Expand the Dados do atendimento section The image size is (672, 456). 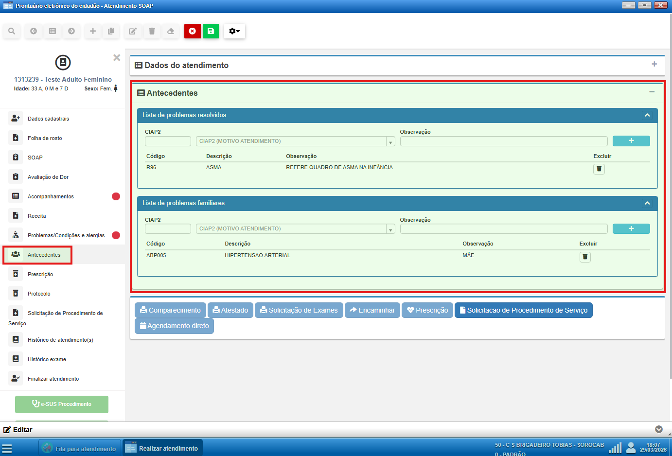point(654,65)
